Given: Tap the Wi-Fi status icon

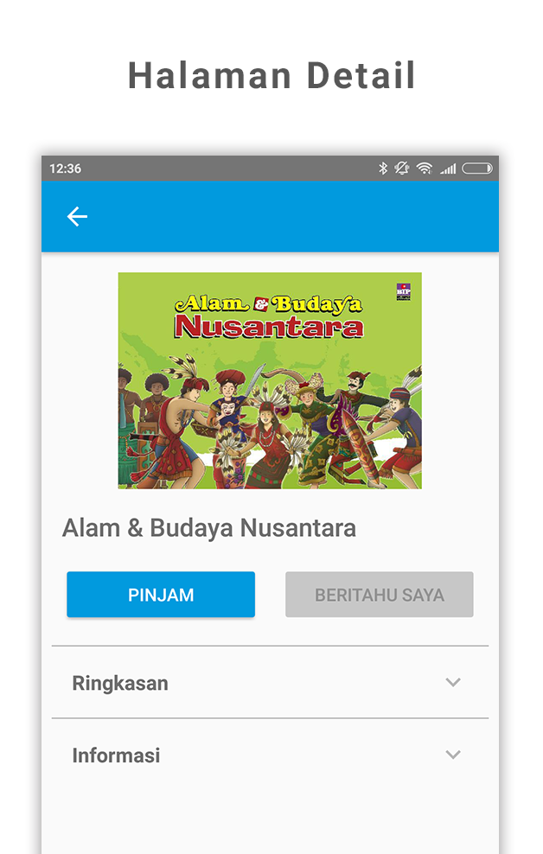Looking at the screenshot, I should (425, 169).
